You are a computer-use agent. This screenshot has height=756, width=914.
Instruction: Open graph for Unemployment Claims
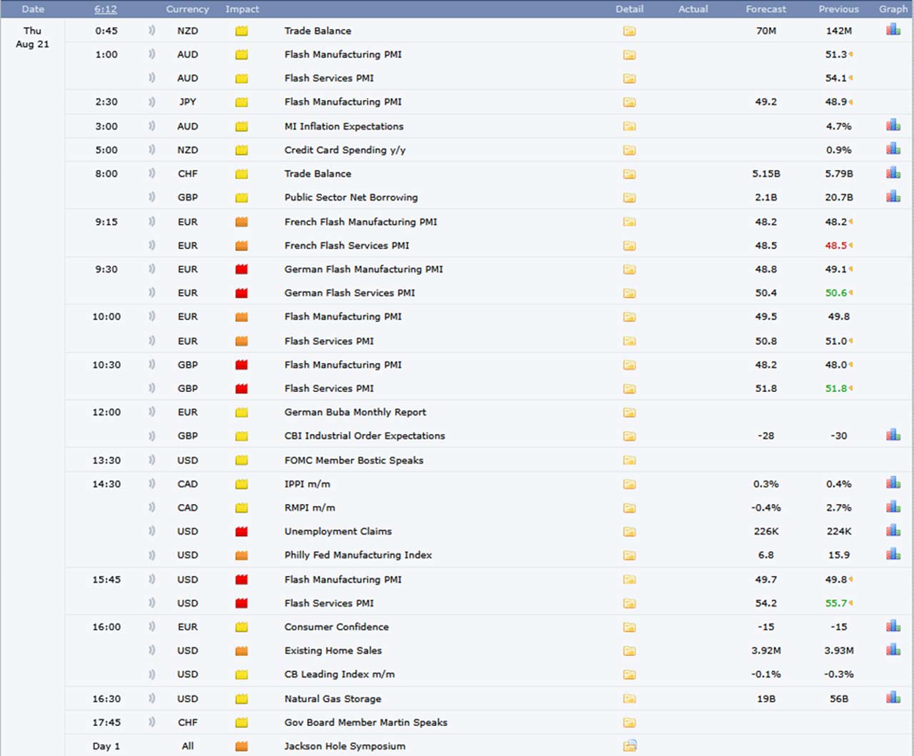pos(893,530)
